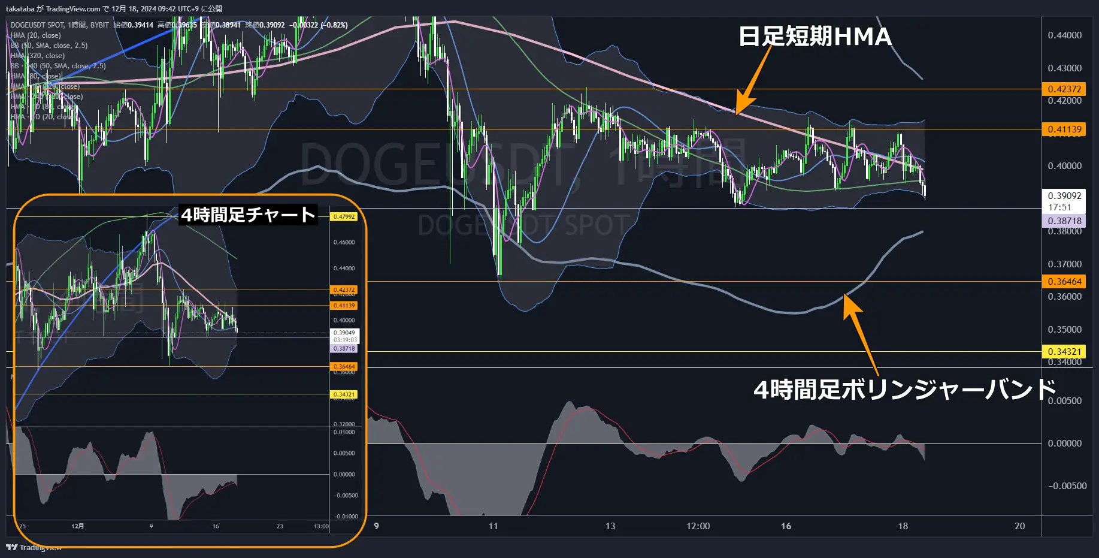Click the close value 0.39092 in header
The width and height of the screenshot is (1099, 558).
pyautogui.click(x=272, y=25)
